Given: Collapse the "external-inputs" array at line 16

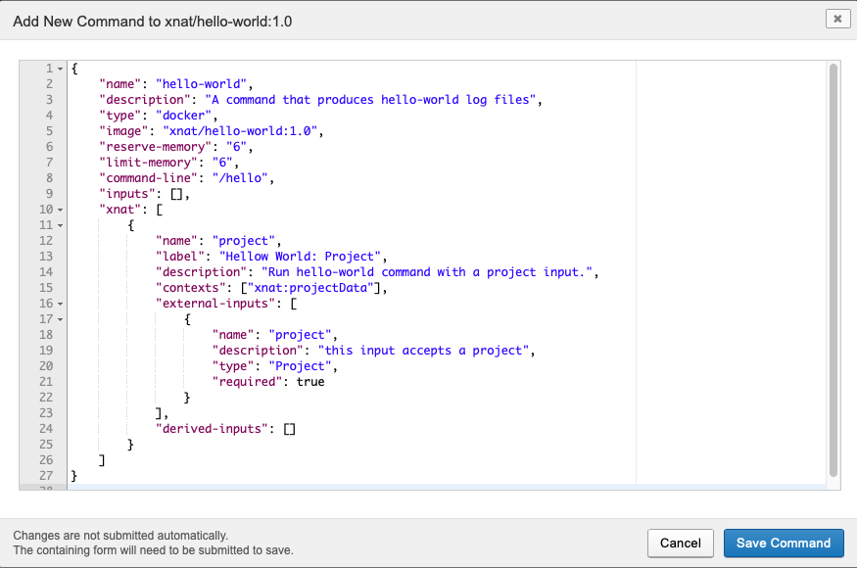Looking at the screenshot, I should (61, 304).
